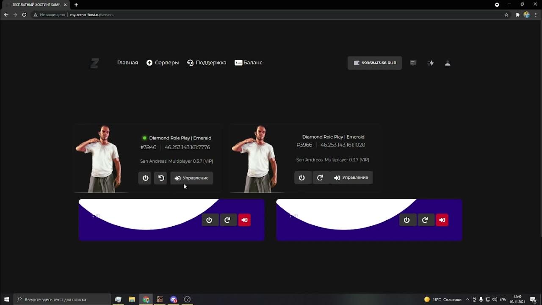Open the user profile icon

pos(448,63)
